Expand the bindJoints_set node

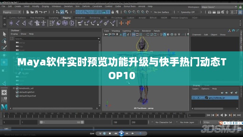coord(14,88)
